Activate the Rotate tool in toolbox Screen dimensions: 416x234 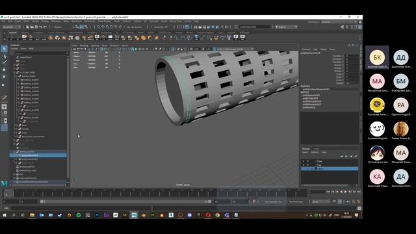[4, 77]
